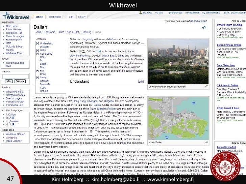Open 13 Hotels in Dalian ad
Viewport: 246px width, 184px height.
click(x=227, y=86)
